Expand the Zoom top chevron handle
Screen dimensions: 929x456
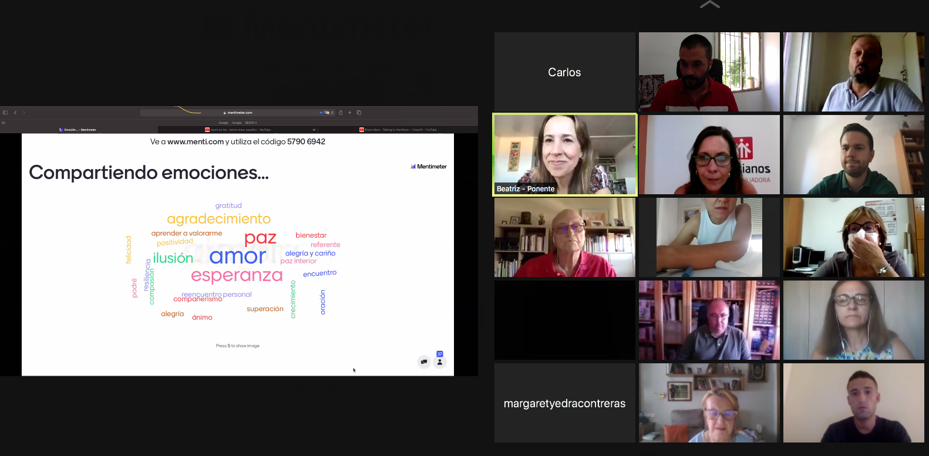coord(709,5)
